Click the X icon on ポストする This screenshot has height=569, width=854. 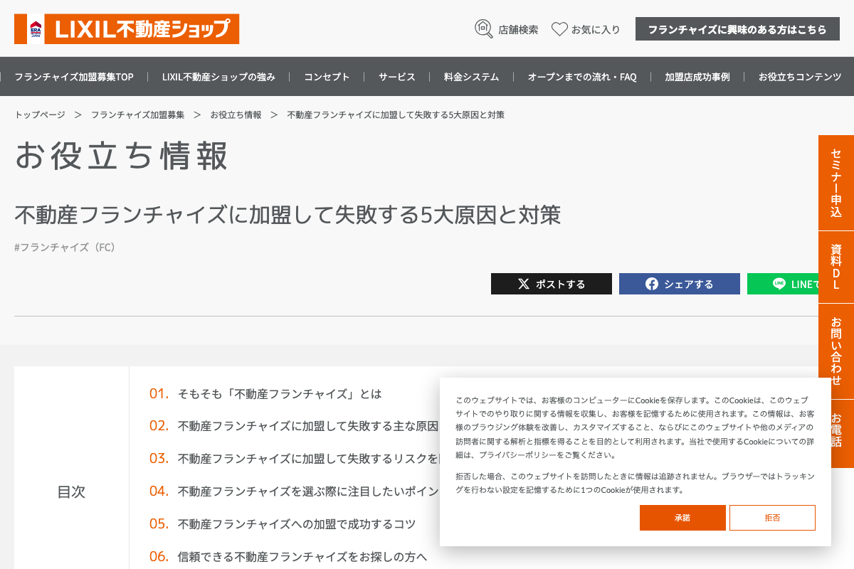coord(524,284)
